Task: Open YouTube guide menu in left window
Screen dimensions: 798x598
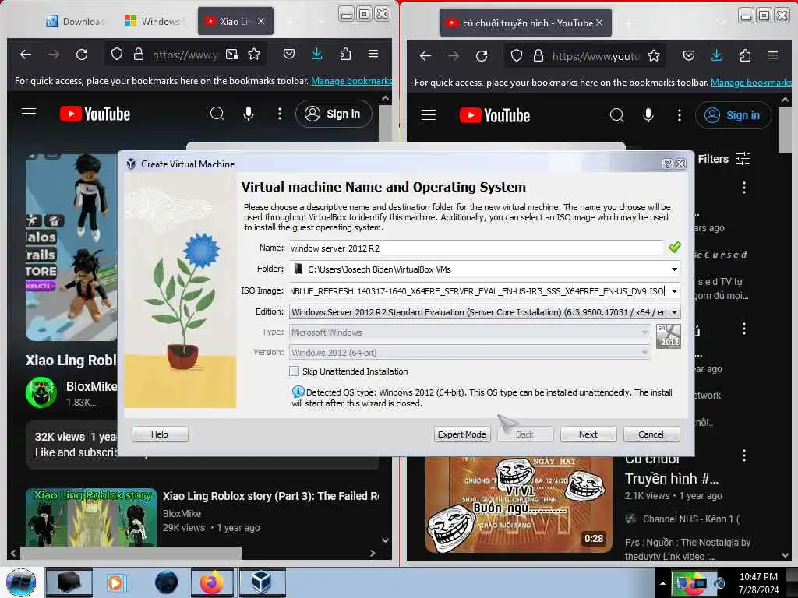Action: [29, 114]
